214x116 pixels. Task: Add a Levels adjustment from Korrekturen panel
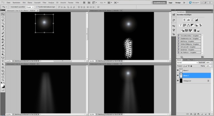188,20
